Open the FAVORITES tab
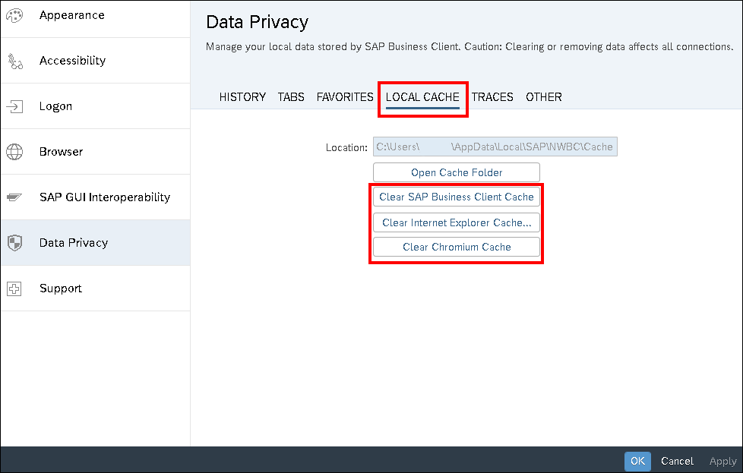Image resolution: width=743 pixels, height=473 pixels. (345, 97)
